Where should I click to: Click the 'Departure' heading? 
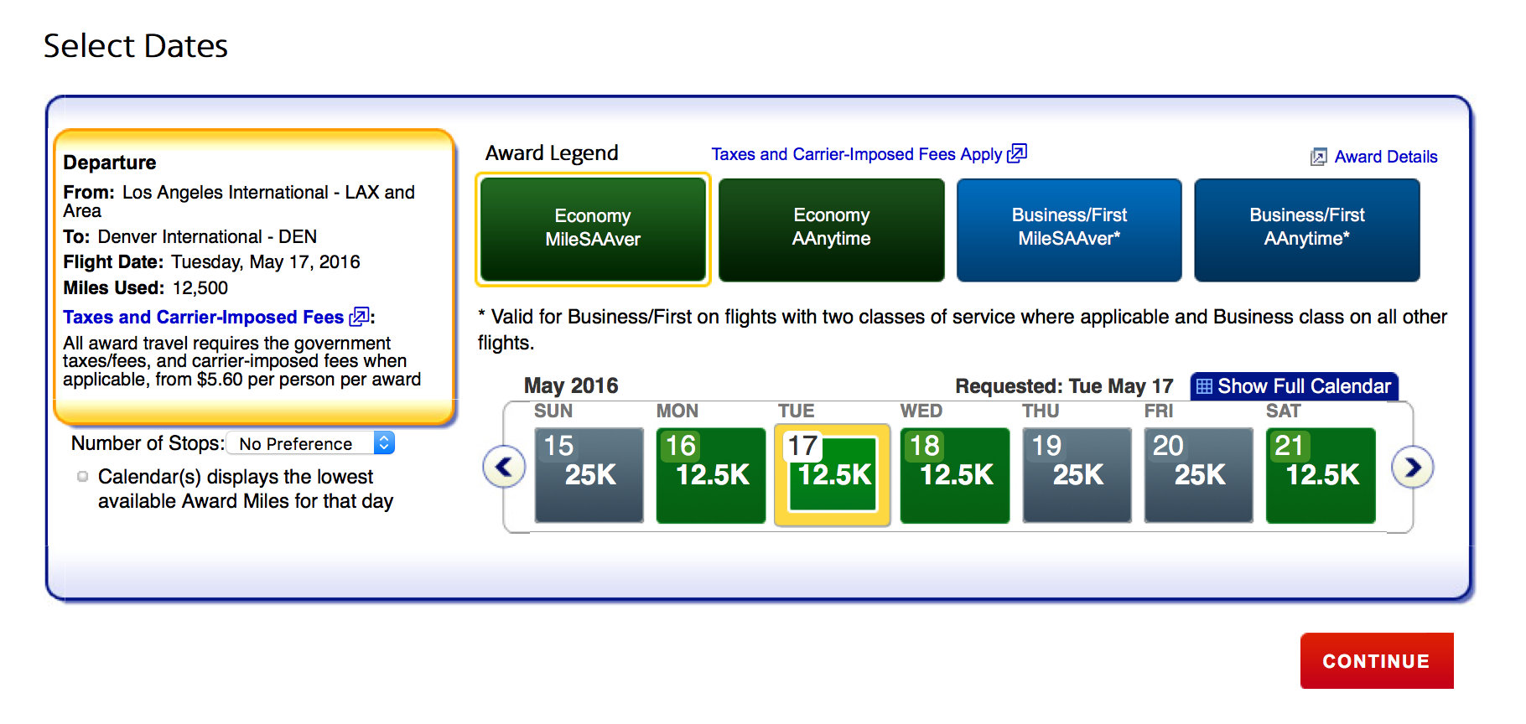click(x=110, y=163)
